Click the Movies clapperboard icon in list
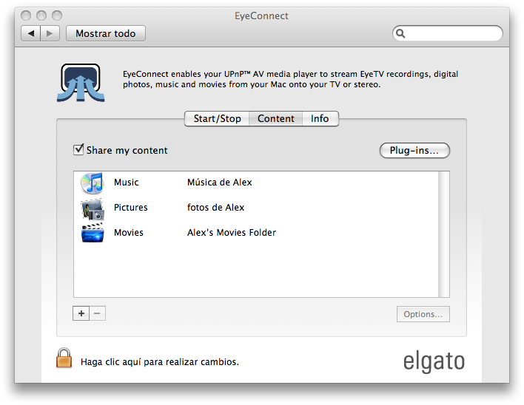 tap(93, 233)
